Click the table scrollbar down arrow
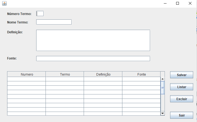This screenshot has height=122, width=197. click(x=163, y=113)
